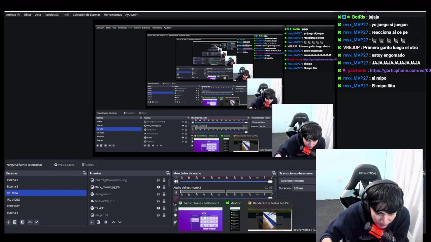Toggle lock on Texto (GDI+) 15 source
The height and width of the screenshot is (242, 431).
164,201
